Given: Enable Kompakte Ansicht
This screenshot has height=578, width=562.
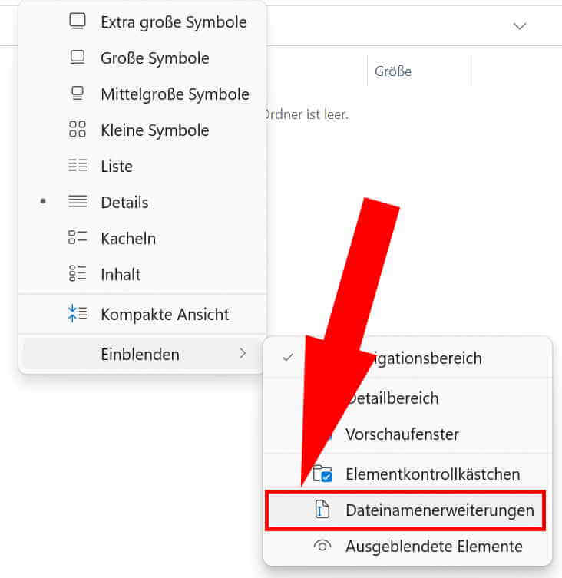Looking at the screenshot, I should [x=142, y=315].
